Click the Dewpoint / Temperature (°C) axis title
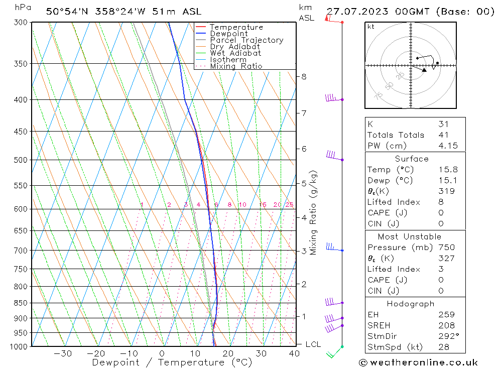 (172, 362)
